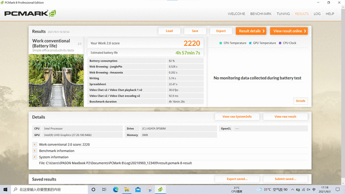Screen dimensions: 345x194
Task: Click the weather 31°C widget
Action: coord(272,190)
